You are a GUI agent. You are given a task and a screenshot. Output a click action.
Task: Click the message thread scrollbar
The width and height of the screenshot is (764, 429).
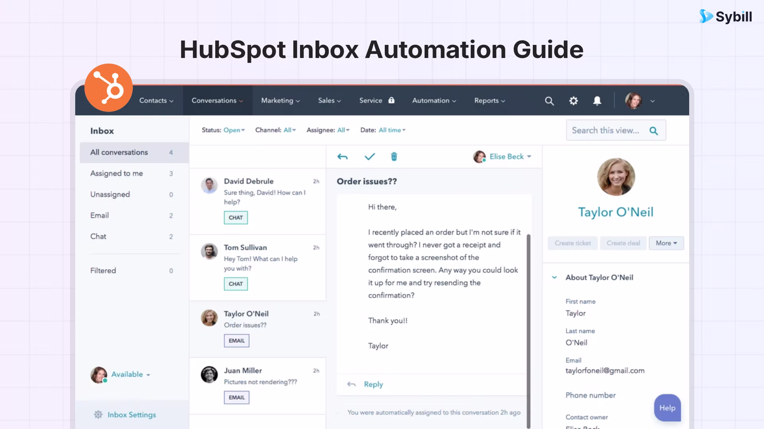[528, 331]
